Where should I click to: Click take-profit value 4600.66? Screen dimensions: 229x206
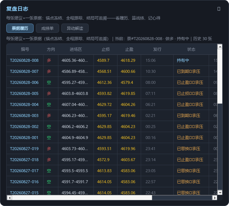pos(128,71)
